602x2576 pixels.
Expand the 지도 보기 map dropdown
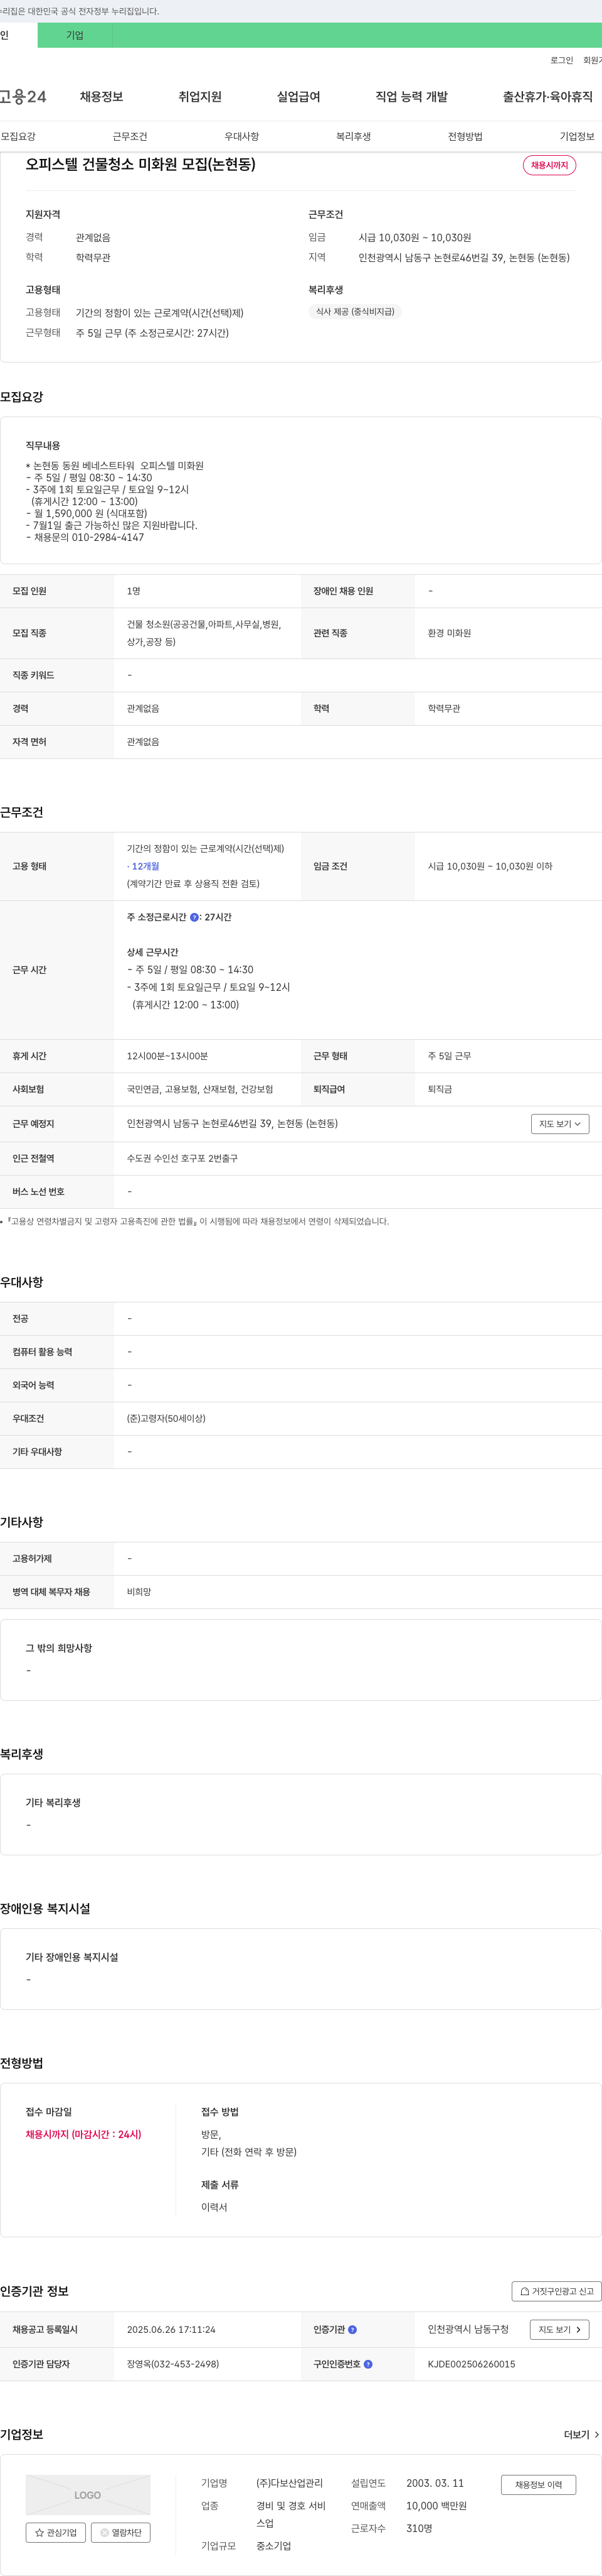[x=560, y=1124]
